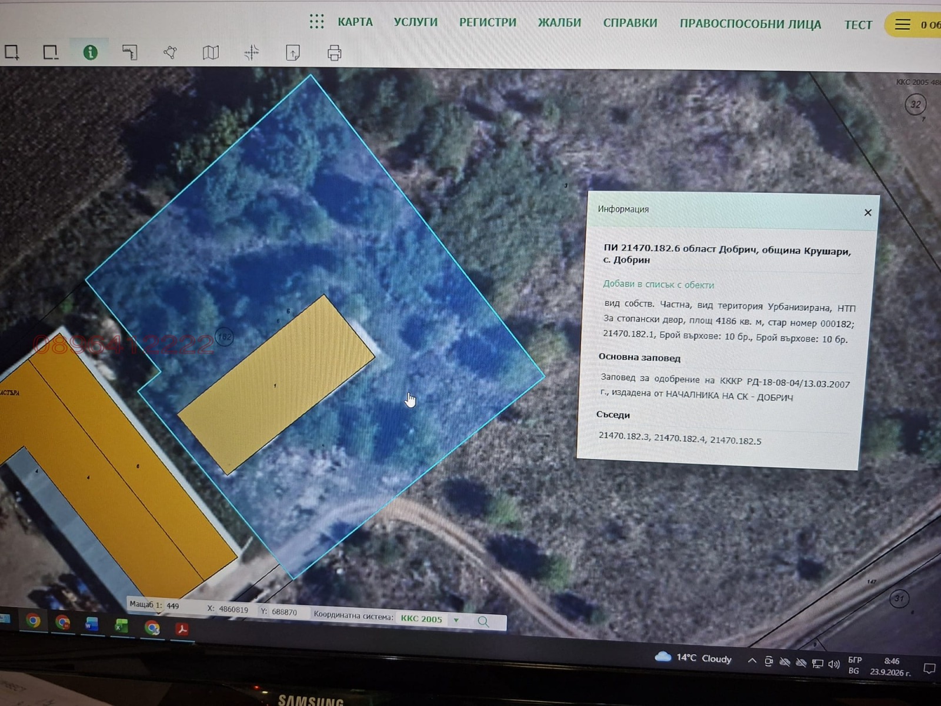Select the corner measurement tool icon

pyautogui.click(x=130, y=52)
